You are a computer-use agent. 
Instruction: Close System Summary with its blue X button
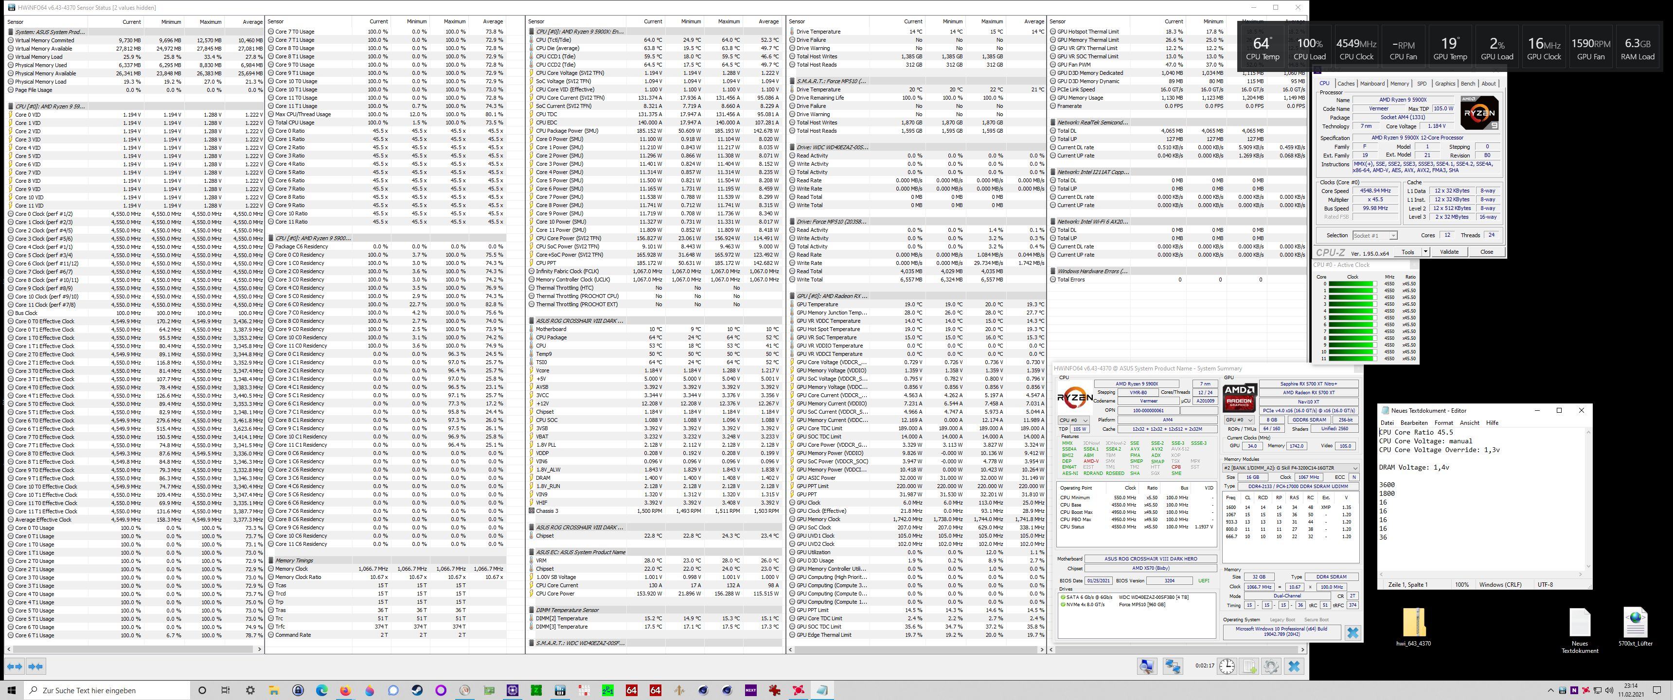[1353, 632]
